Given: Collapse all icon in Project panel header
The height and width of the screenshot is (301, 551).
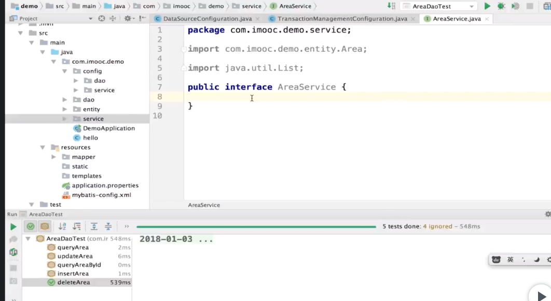Looking at the screenshot, I should 113,18.
